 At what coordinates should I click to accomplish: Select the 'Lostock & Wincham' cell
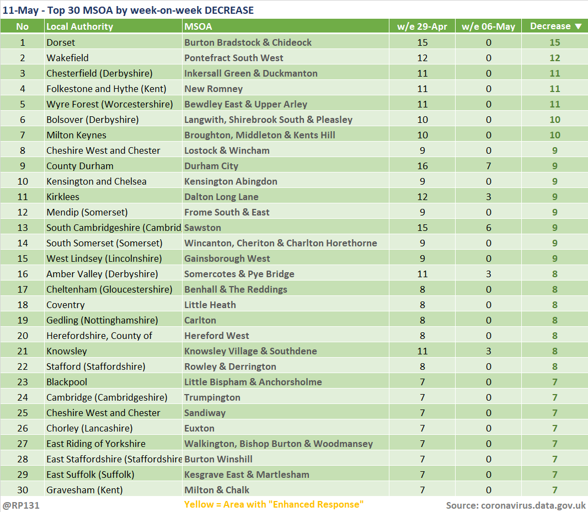pyautogui.click(x=285, y=150)
